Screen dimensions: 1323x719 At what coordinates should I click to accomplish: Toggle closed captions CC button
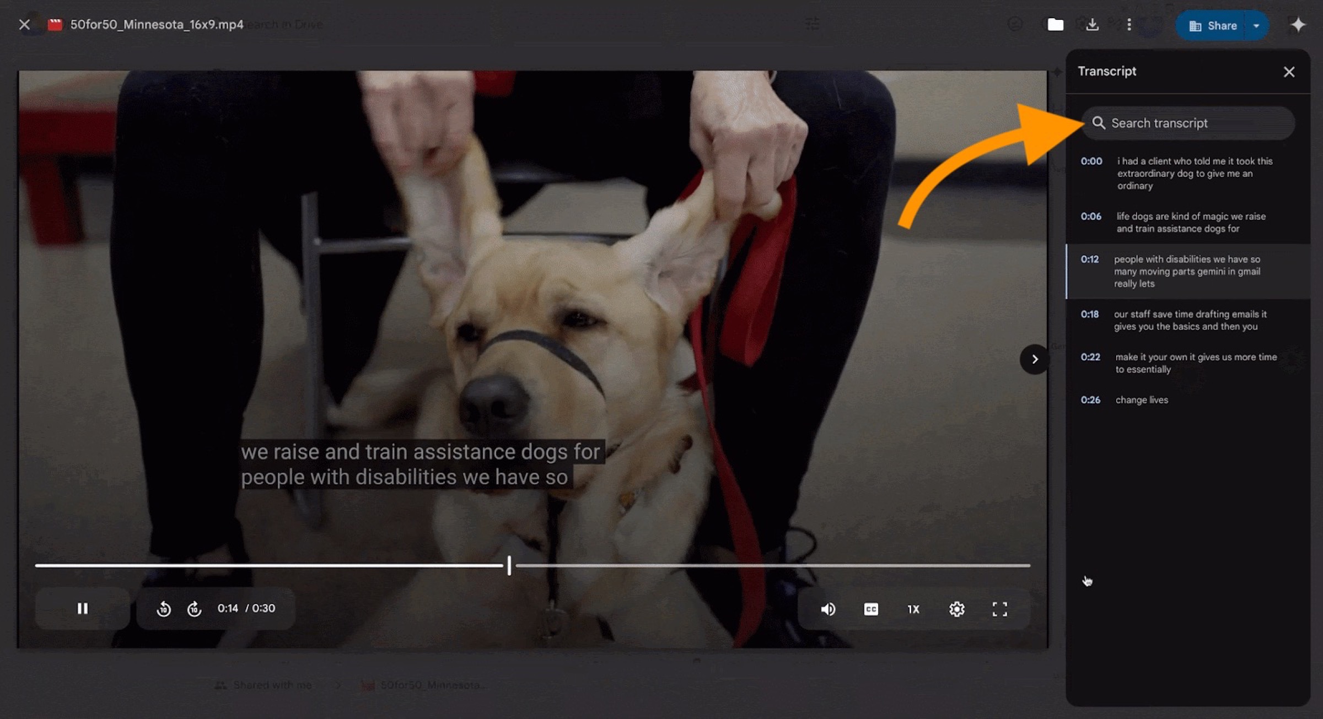click(x=870, y=609)
